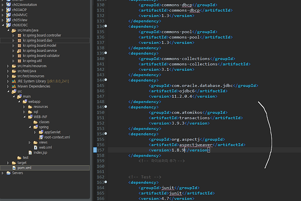Click the classes folder icon

point(35,122)
